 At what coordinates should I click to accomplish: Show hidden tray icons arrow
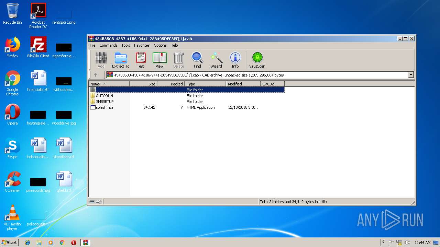point(383,243)
